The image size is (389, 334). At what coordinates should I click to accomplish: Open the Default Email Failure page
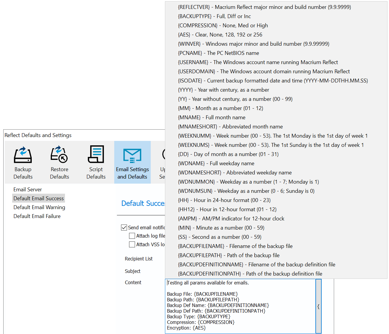tap(37, 216)
